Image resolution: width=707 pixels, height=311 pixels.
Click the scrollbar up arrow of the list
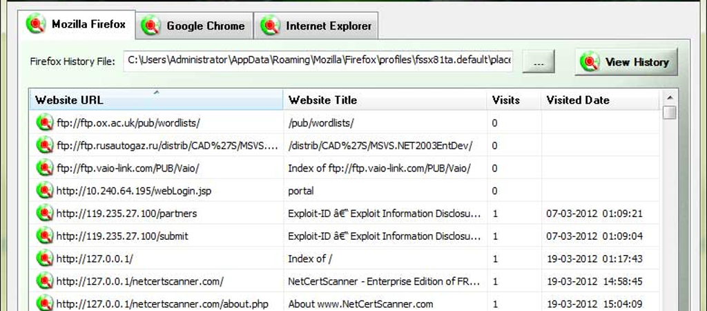pos(670,97)
